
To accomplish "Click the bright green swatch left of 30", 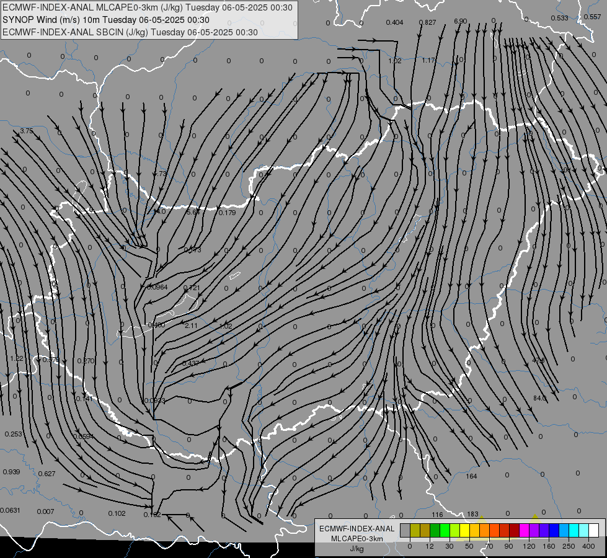I will coord(445,530).
